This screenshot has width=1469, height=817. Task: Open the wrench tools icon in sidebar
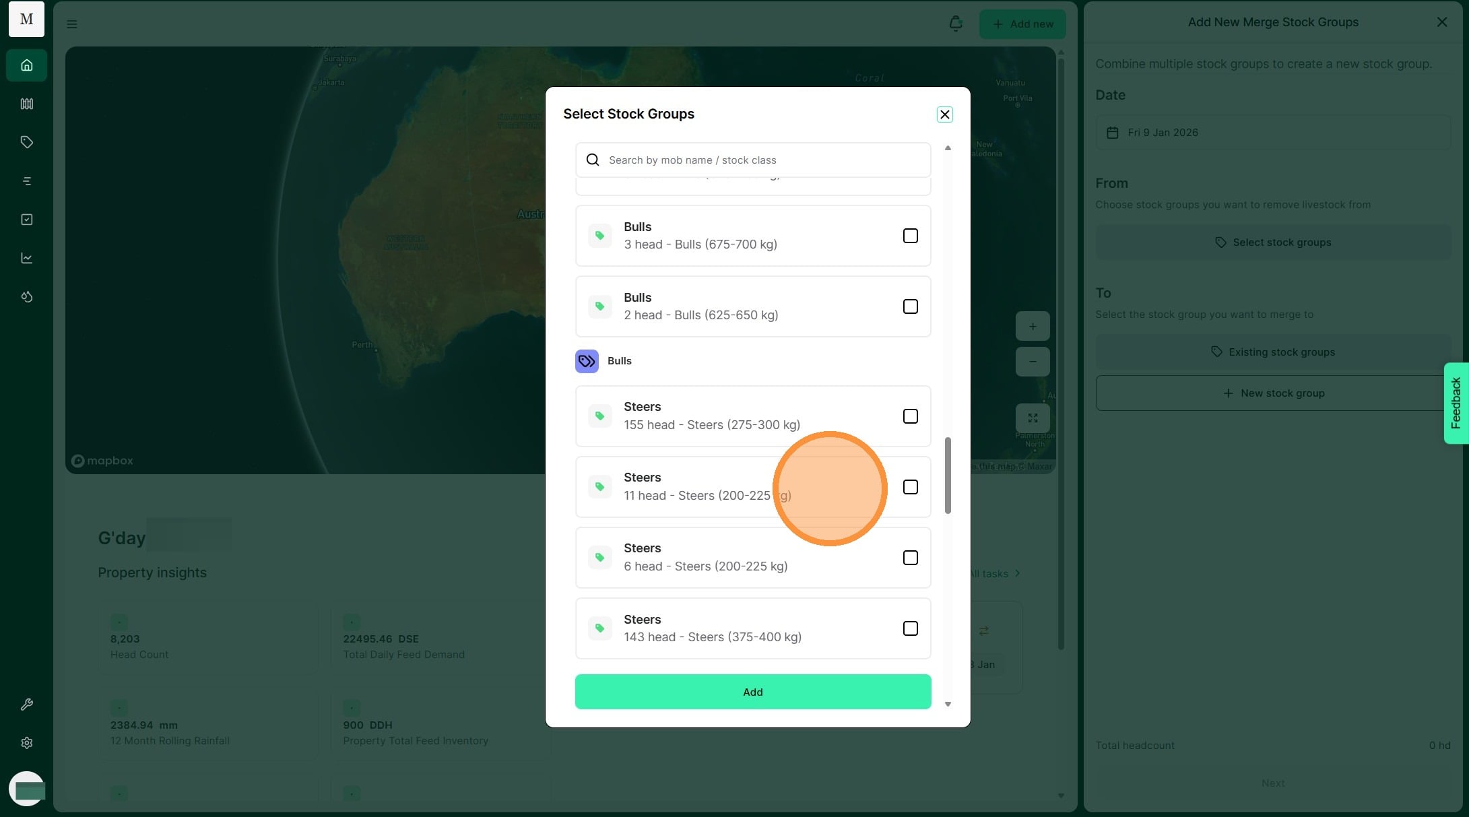pyautogui.click(x=27, y=705)
